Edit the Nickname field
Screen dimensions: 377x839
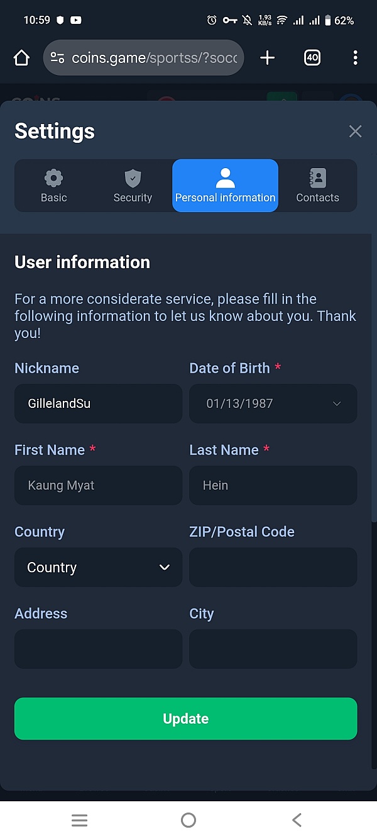98,403
